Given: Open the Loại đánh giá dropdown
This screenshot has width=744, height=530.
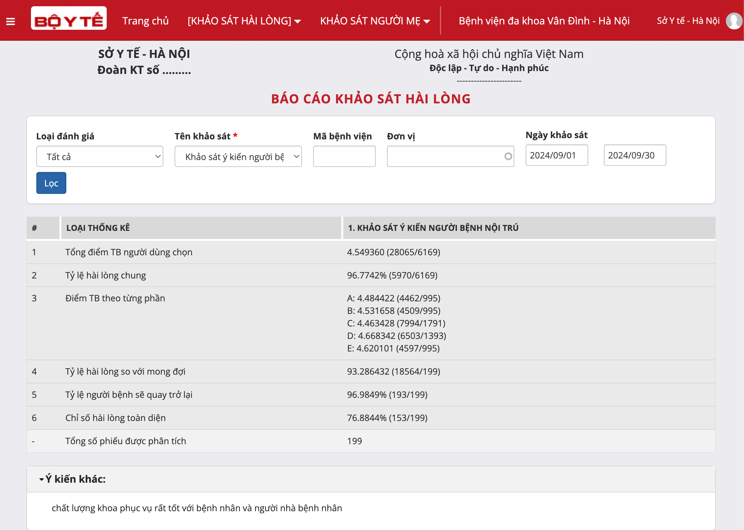Looking at the screenshot, I should 99,156.
